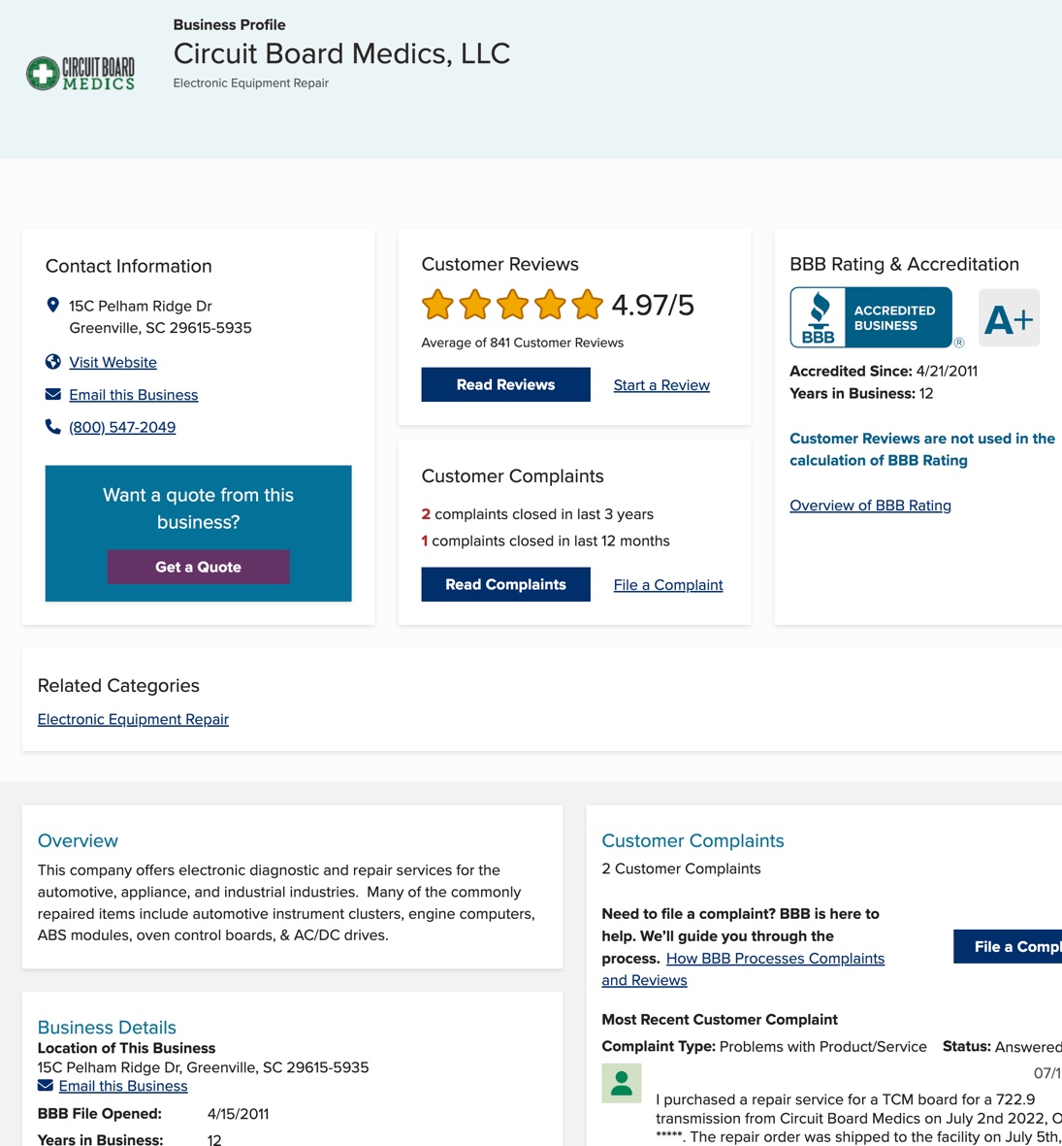Click the envelope icon in Business Details
The height and width of the screenshot is (1146, 1062).
coord(46,1086)
